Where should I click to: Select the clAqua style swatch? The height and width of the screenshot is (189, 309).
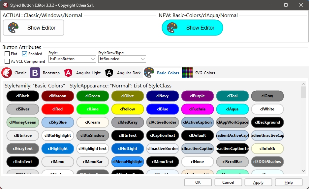[x=232, y=109]
